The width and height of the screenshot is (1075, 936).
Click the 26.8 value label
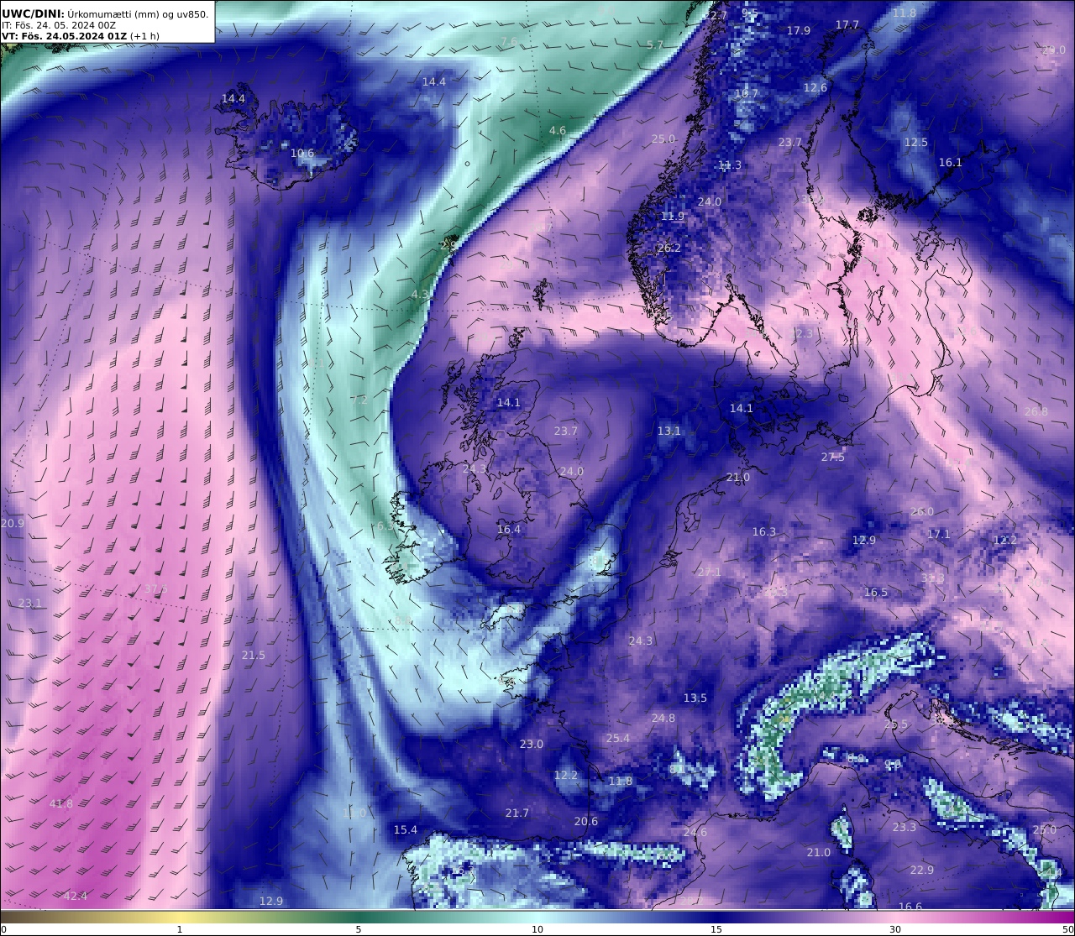pos(1036,411)
